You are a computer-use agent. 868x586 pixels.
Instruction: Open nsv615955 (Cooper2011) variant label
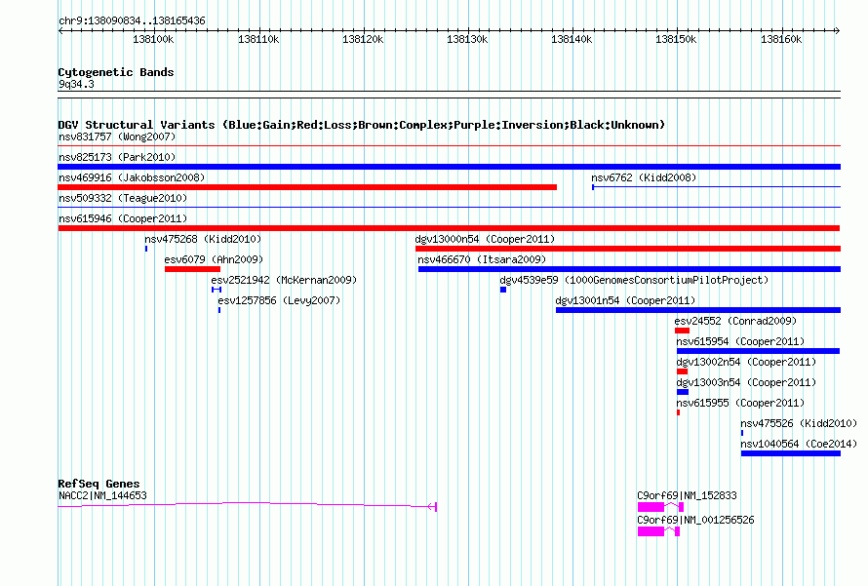[x=740, y=403]
